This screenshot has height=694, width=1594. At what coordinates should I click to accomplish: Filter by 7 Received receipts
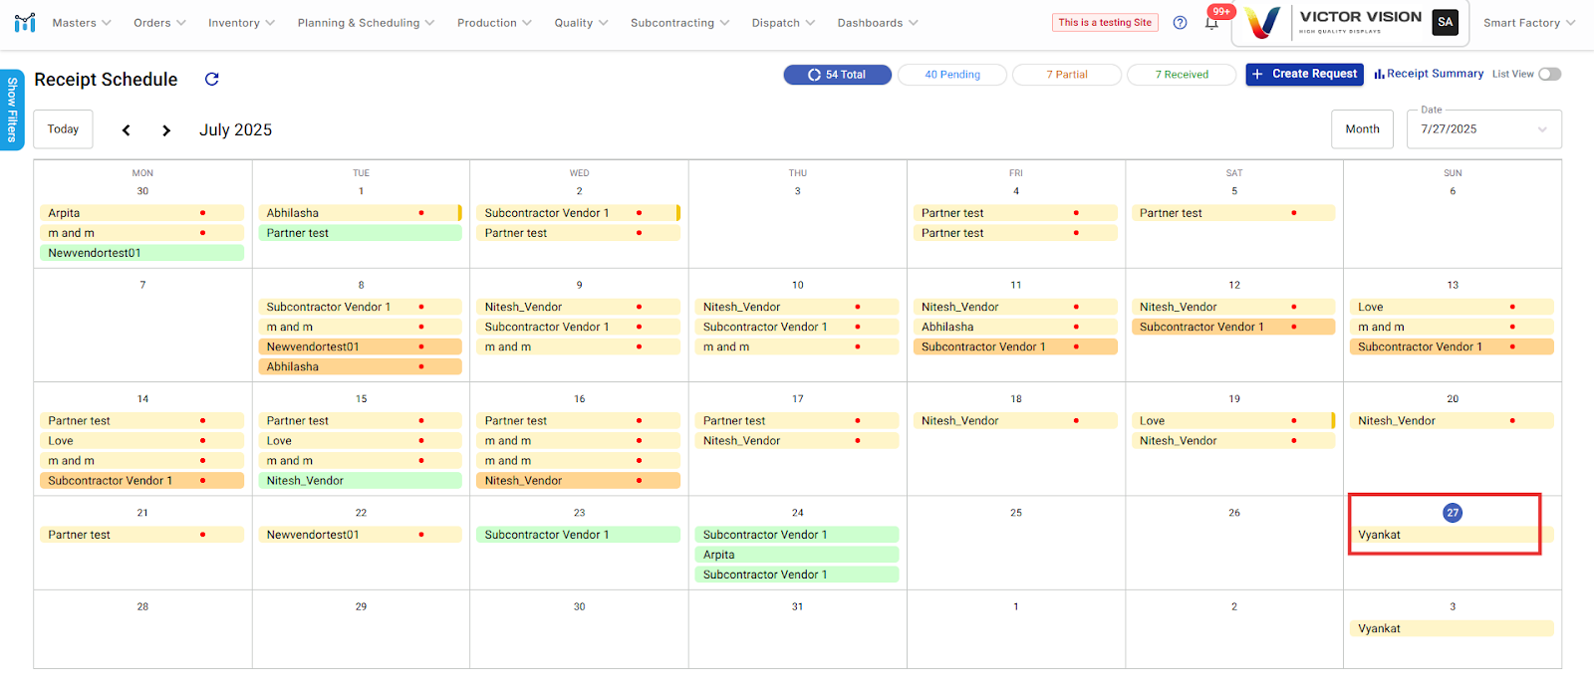coord(1181,75)
